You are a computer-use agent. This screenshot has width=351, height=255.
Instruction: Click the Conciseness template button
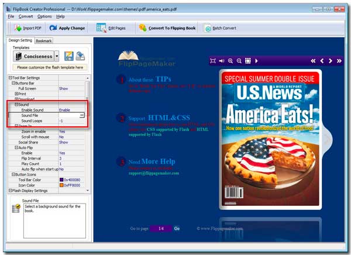click(x=33, y=56)
